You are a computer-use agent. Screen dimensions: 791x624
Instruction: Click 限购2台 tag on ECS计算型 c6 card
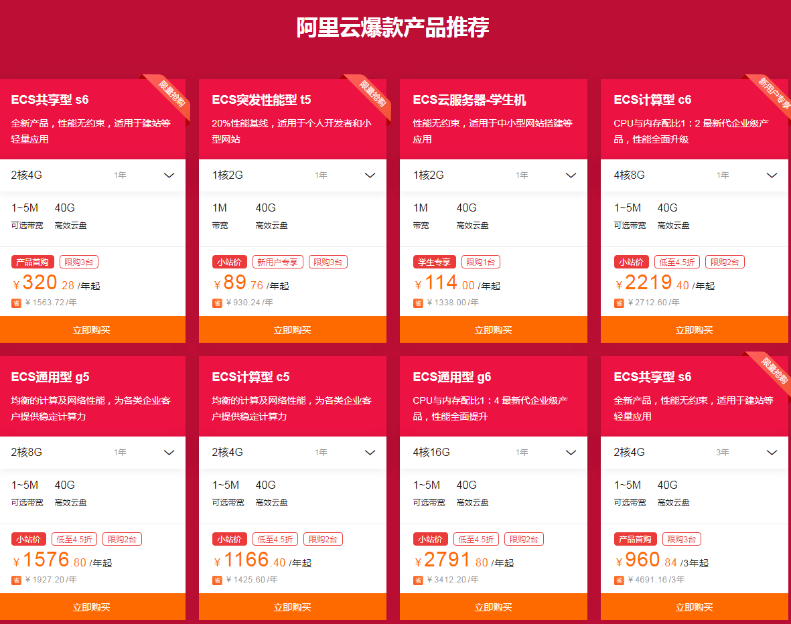pyautogui.click(x=725, y=262)
